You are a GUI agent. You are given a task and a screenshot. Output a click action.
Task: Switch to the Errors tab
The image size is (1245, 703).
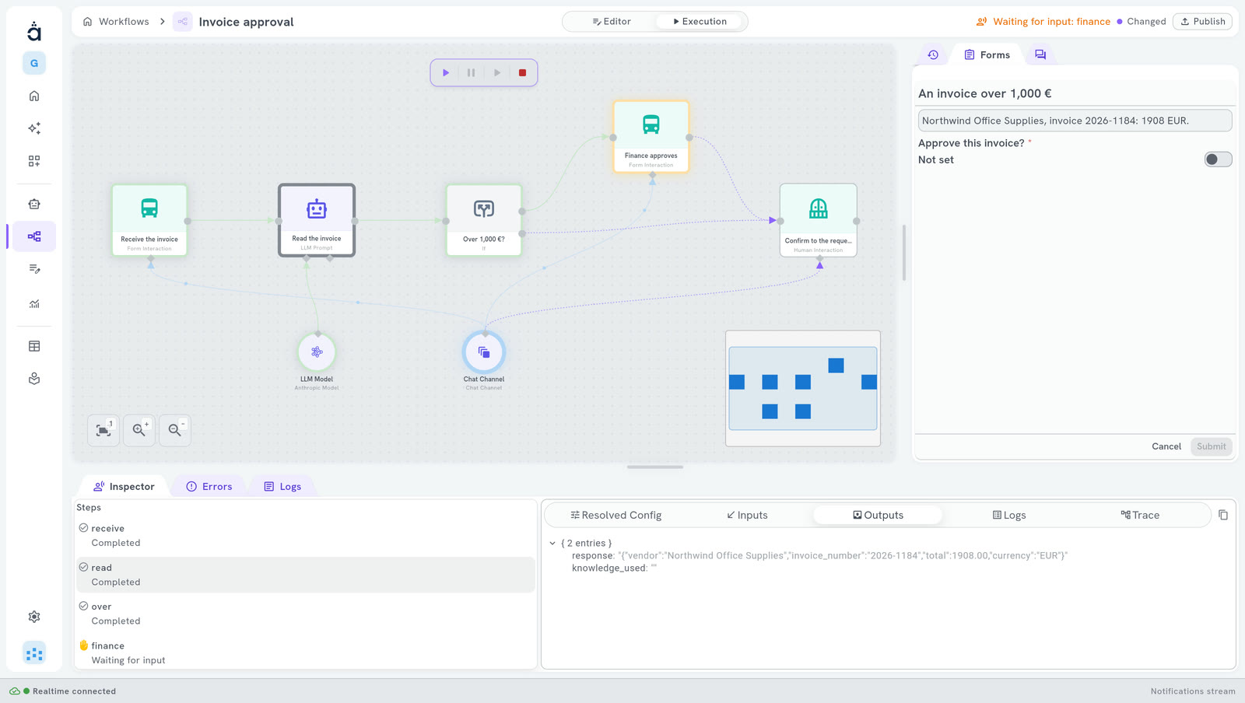209,487
